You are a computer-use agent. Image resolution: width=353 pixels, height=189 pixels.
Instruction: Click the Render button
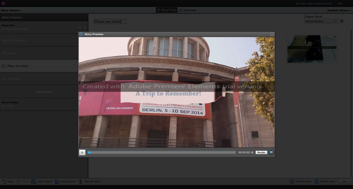[261, 152]
